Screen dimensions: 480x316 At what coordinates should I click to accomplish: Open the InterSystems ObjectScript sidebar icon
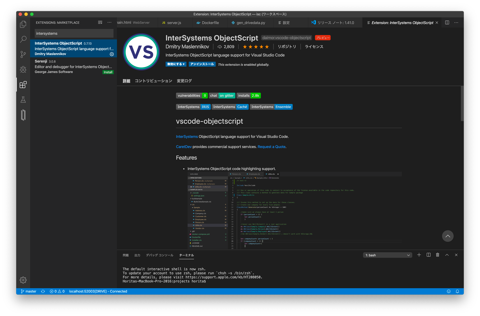(x=23, y=115)
